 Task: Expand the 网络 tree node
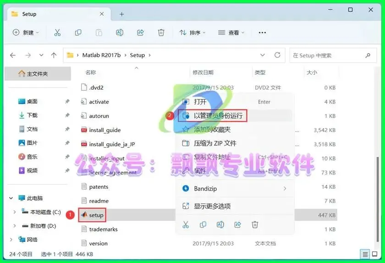click(11, 240)
